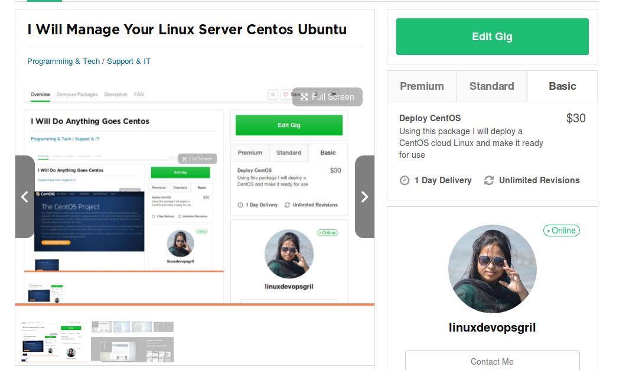This screenshot has width=626, height=370.
Task: Open the linuxdevopsgril profile picture
Action: tap(492, 268)
